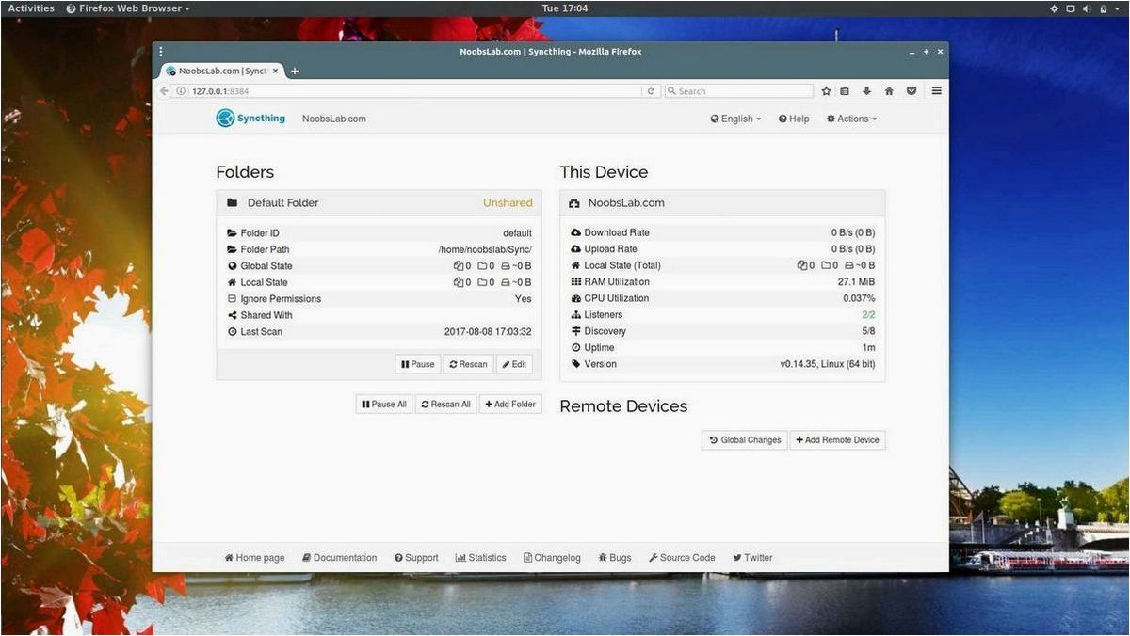Edit the Default Folder
The image size is (1130, 636).
[x=514, y=364]
